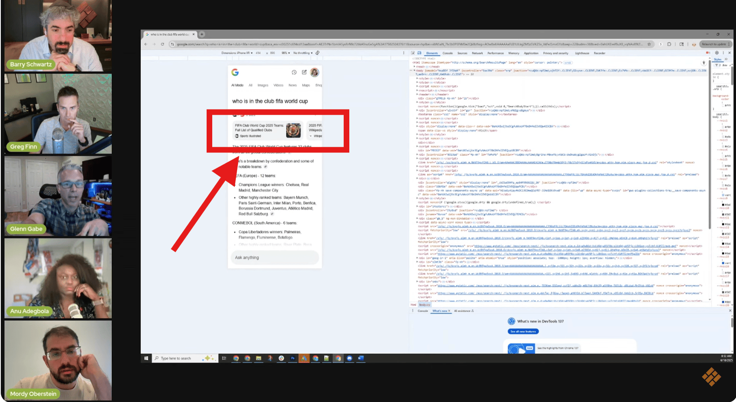
Task: Switch to the Sources tab
Action: pos(462,53)
